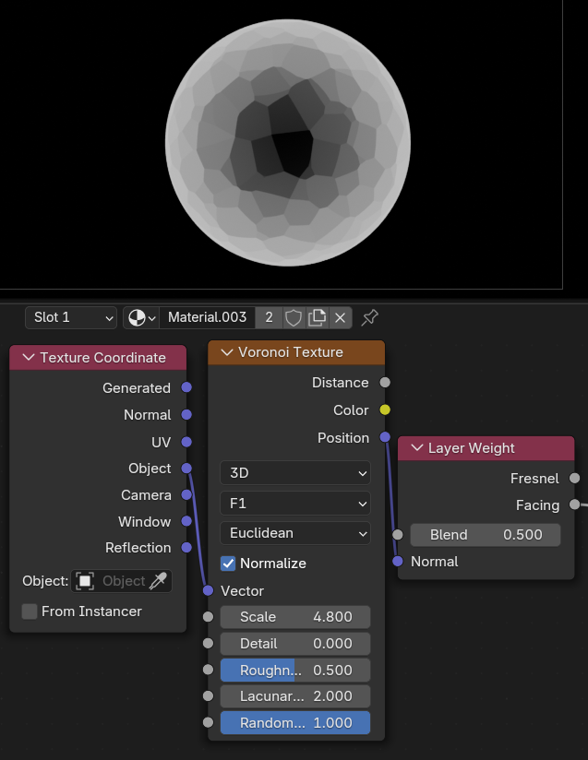Click the Material.003 name field
This screenshot has height=760, width=588.
tap(207, 317)
